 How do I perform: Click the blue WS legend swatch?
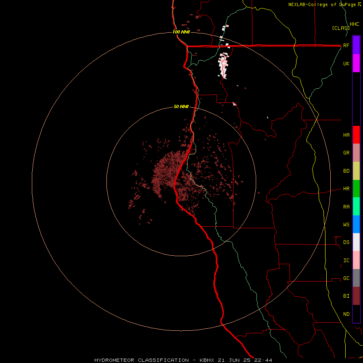(356, 224)
